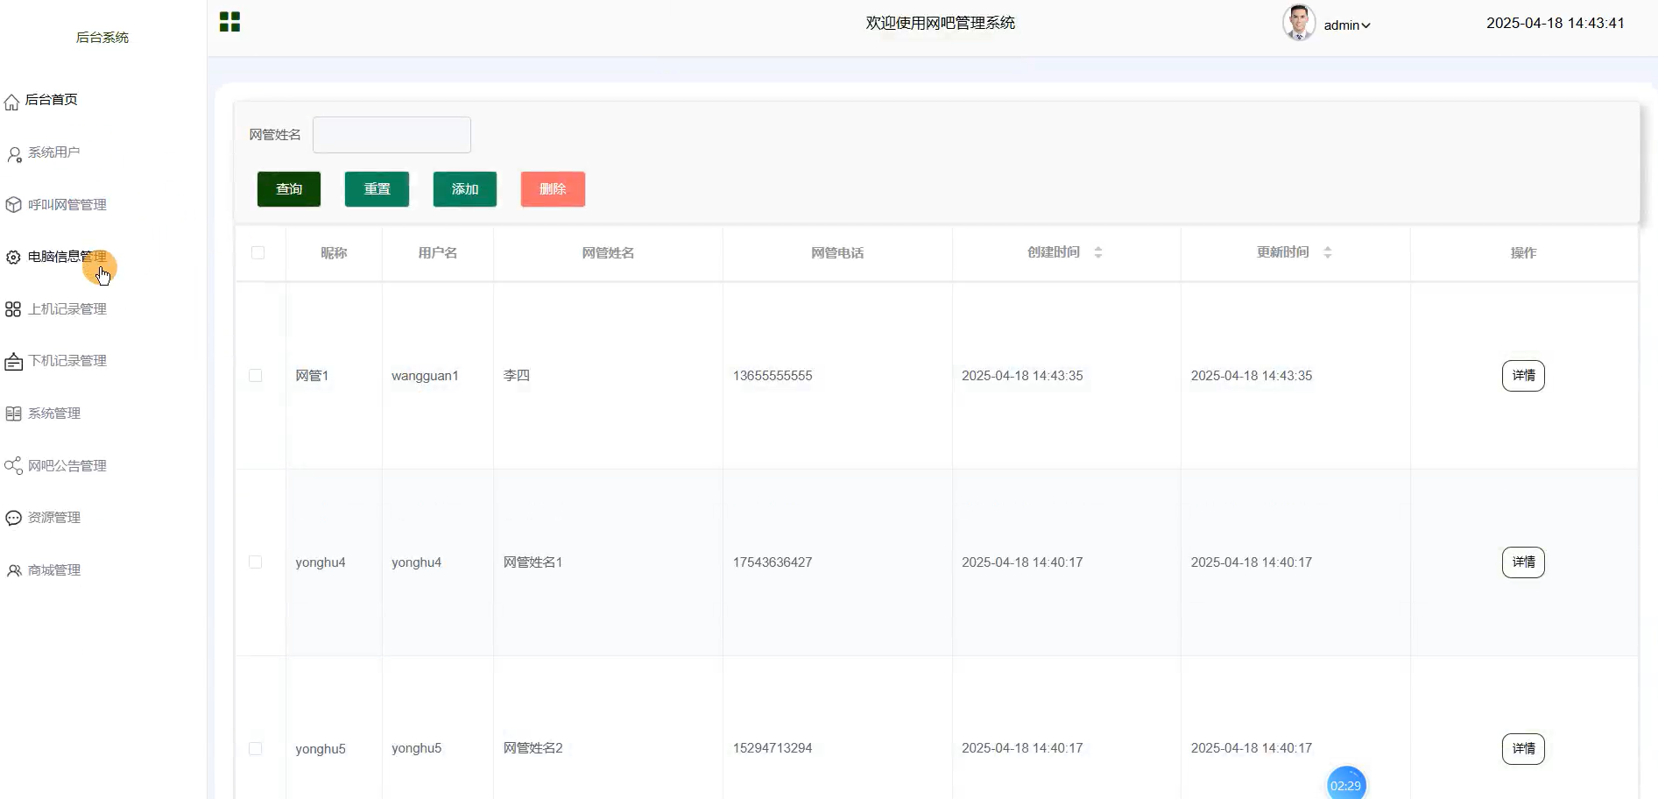Open 呼叫网管管理 menu item
This screenshot has height=799, width=1658.
[x=67, y=205]
